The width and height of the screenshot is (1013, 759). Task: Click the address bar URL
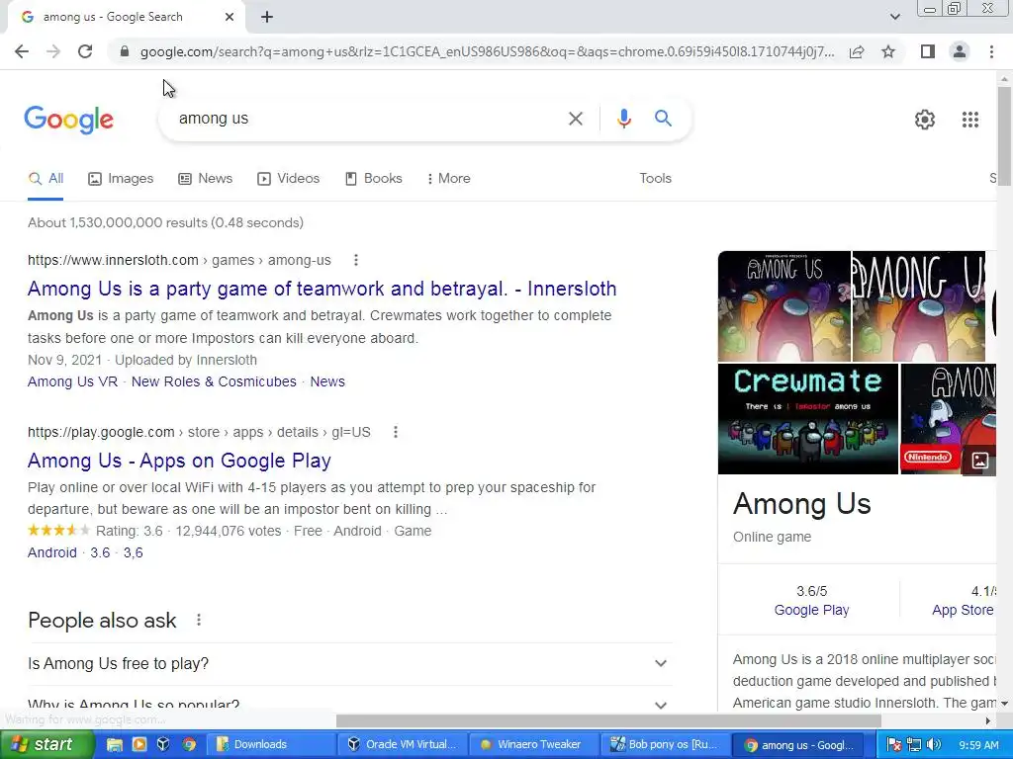(487, 51)
